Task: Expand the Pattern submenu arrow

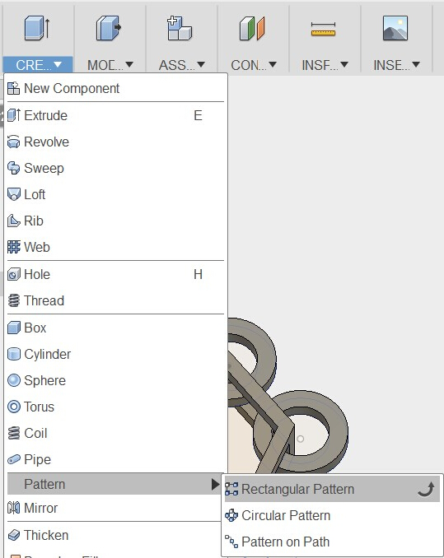Action: 215,484
